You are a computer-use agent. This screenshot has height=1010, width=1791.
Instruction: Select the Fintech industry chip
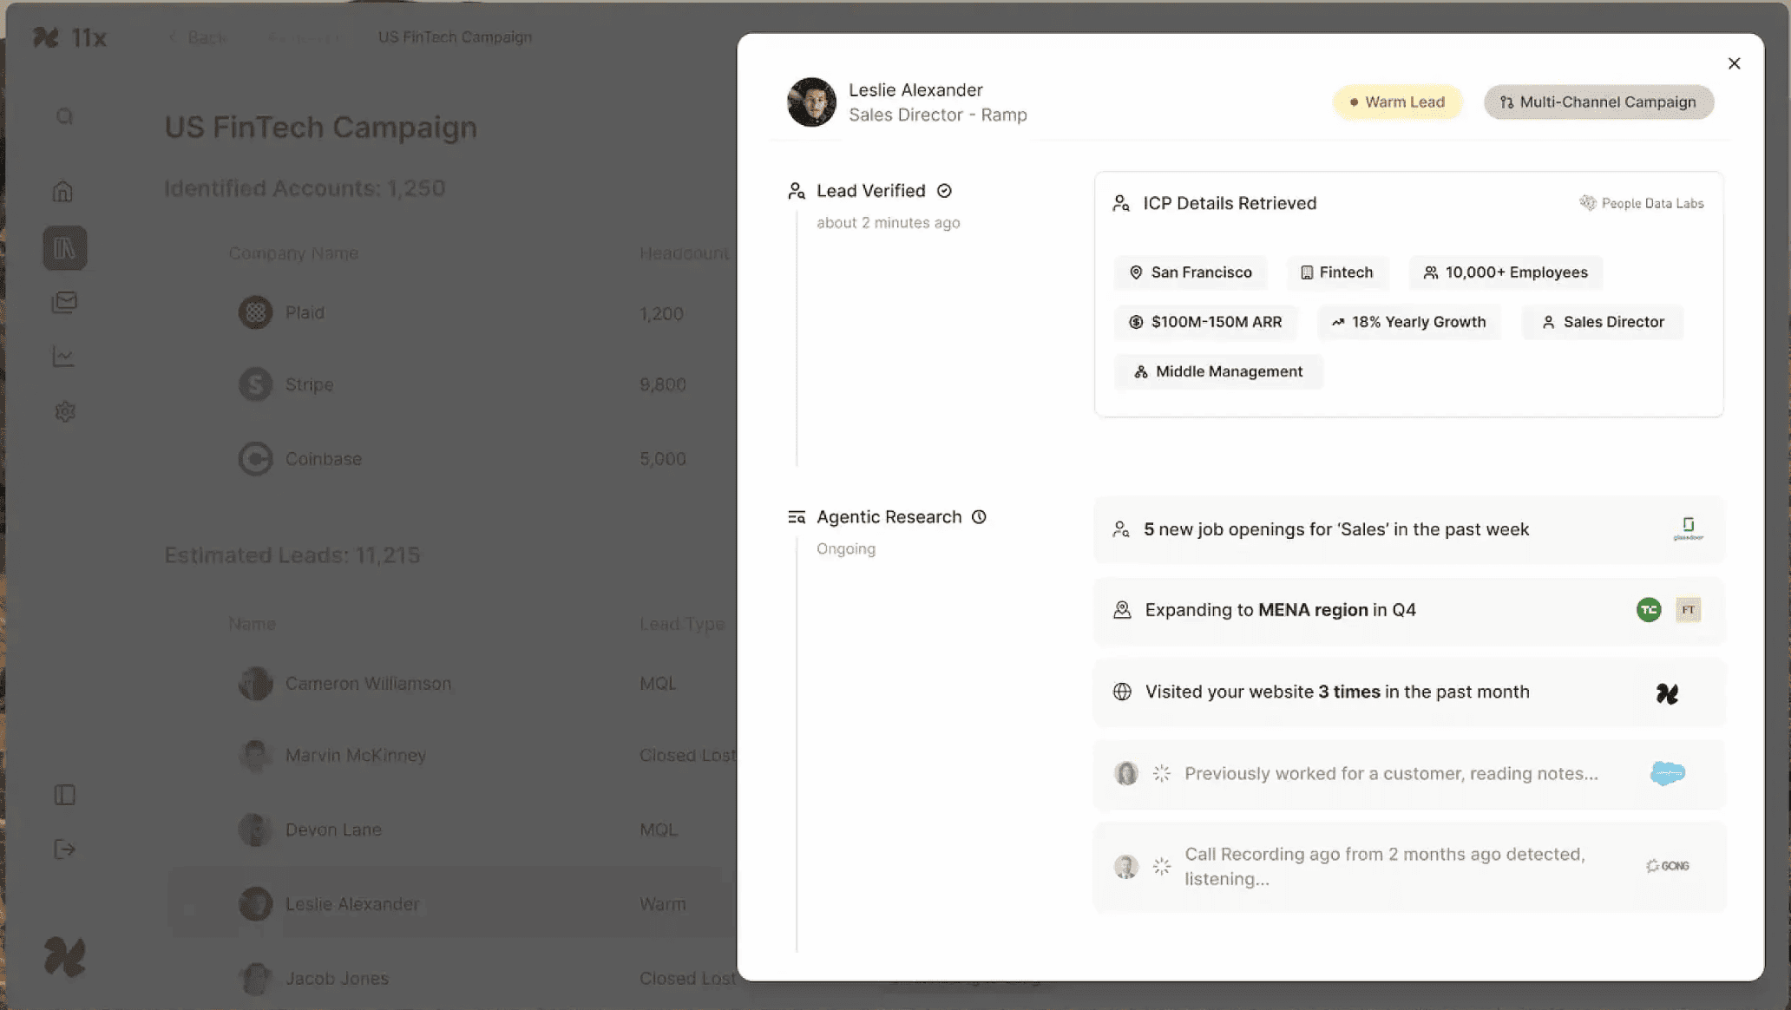point(1337,272)
